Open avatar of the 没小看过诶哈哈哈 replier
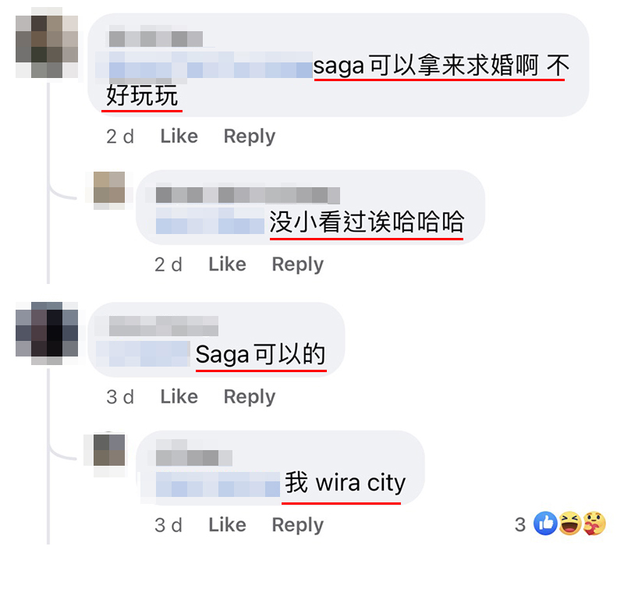624x596 pixels. (109, 187)
